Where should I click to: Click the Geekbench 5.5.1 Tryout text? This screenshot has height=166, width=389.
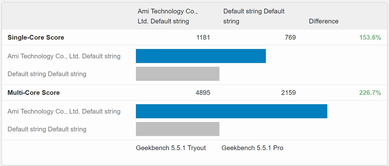[171, 148]
